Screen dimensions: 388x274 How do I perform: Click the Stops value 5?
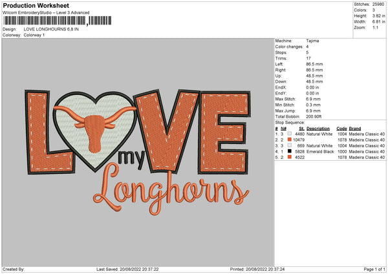point(307,52)
